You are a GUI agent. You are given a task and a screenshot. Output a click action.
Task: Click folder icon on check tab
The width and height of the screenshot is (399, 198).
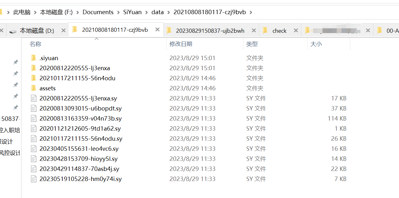[x=265, y=30]
